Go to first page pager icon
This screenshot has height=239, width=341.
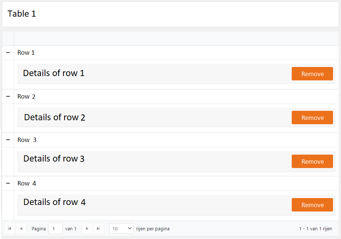point(9,228)
